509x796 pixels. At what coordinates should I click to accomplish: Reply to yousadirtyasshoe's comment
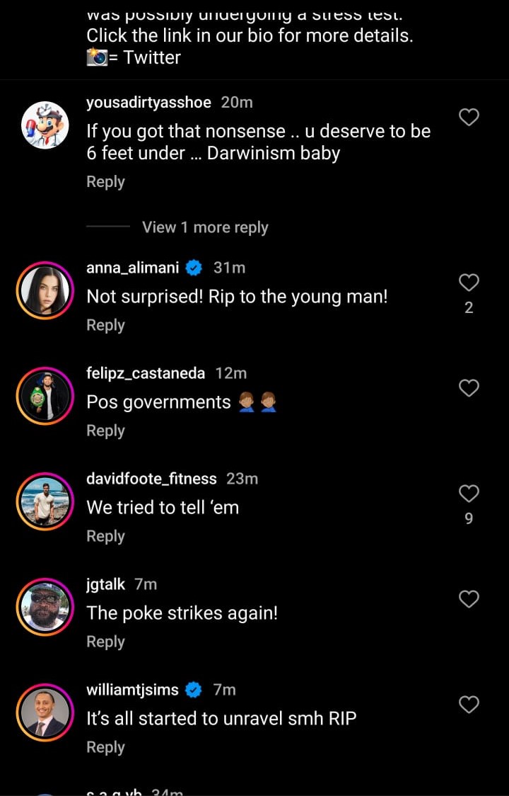[105, 182]
